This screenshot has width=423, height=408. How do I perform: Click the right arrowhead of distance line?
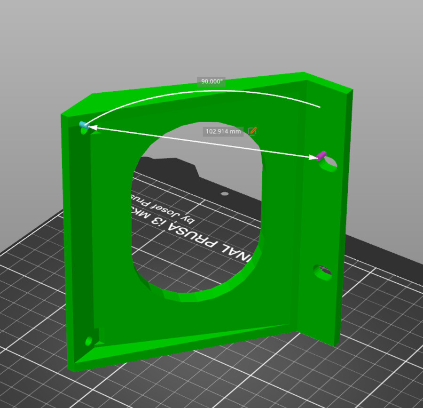click(x=313, y=158)
